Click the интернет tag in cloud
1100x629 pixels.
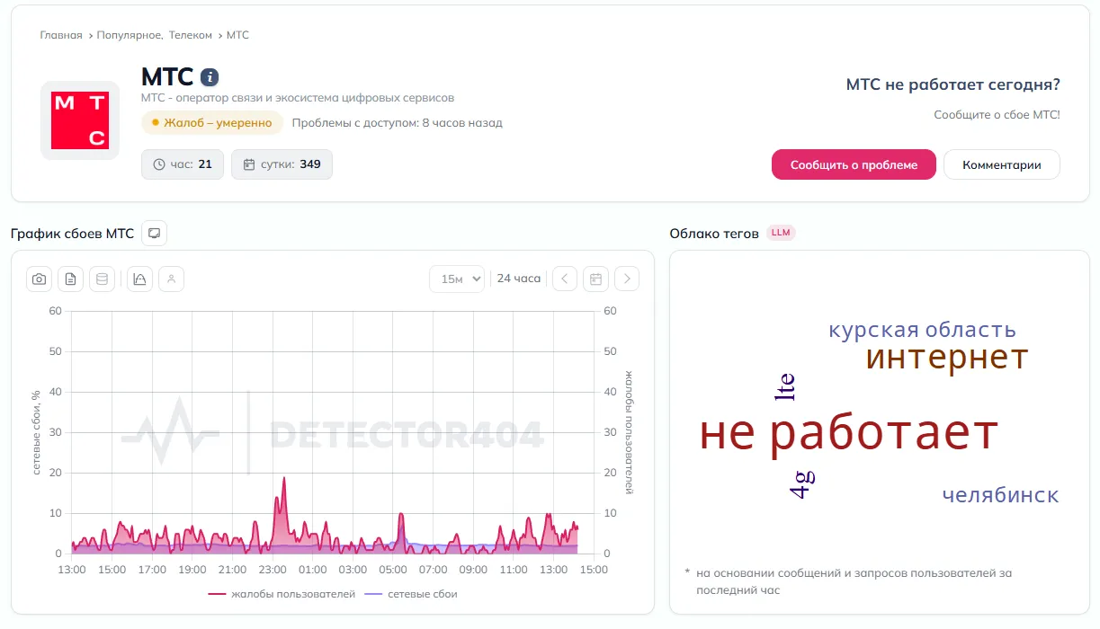click(x=947, y=357)
